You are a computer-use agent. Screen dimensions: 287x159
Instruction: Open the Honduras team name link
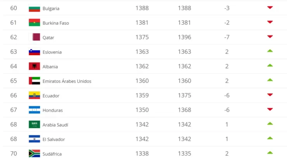point(53,110)
